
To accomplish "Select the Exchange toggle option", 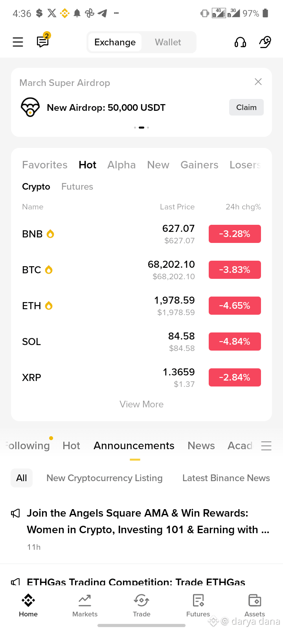I will pos(115,42).
